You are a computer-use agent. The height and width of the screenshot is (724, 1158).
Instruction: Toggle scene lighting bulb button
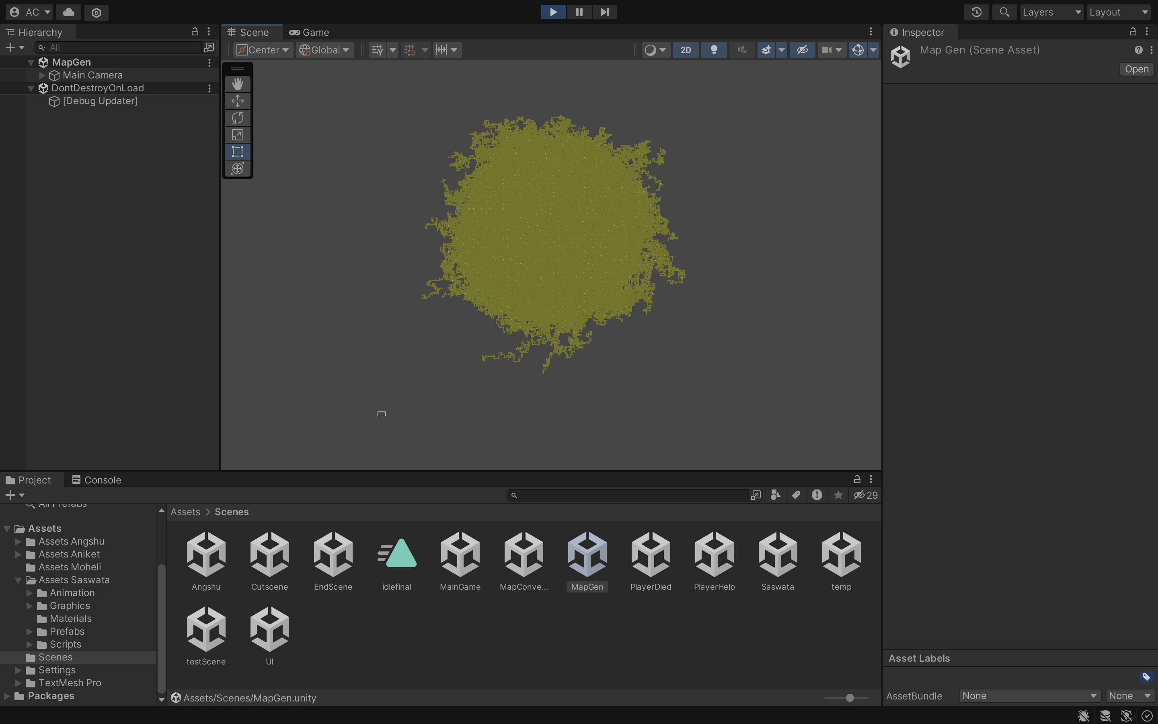pyautogui.click(x=713, y=50)
